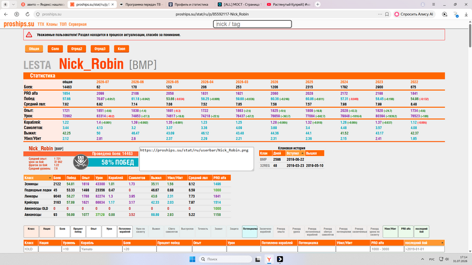The height and width of the screenshot is (265, 472).
Task: Open the volume tray icon
Action: (447, 259)
